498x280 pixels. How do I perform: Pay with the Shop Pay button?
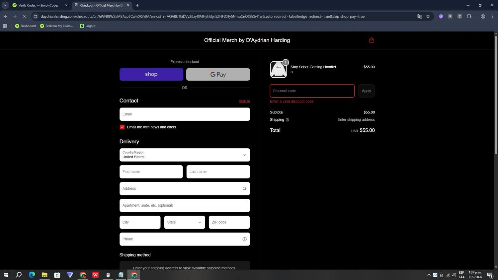coord(151,74)
